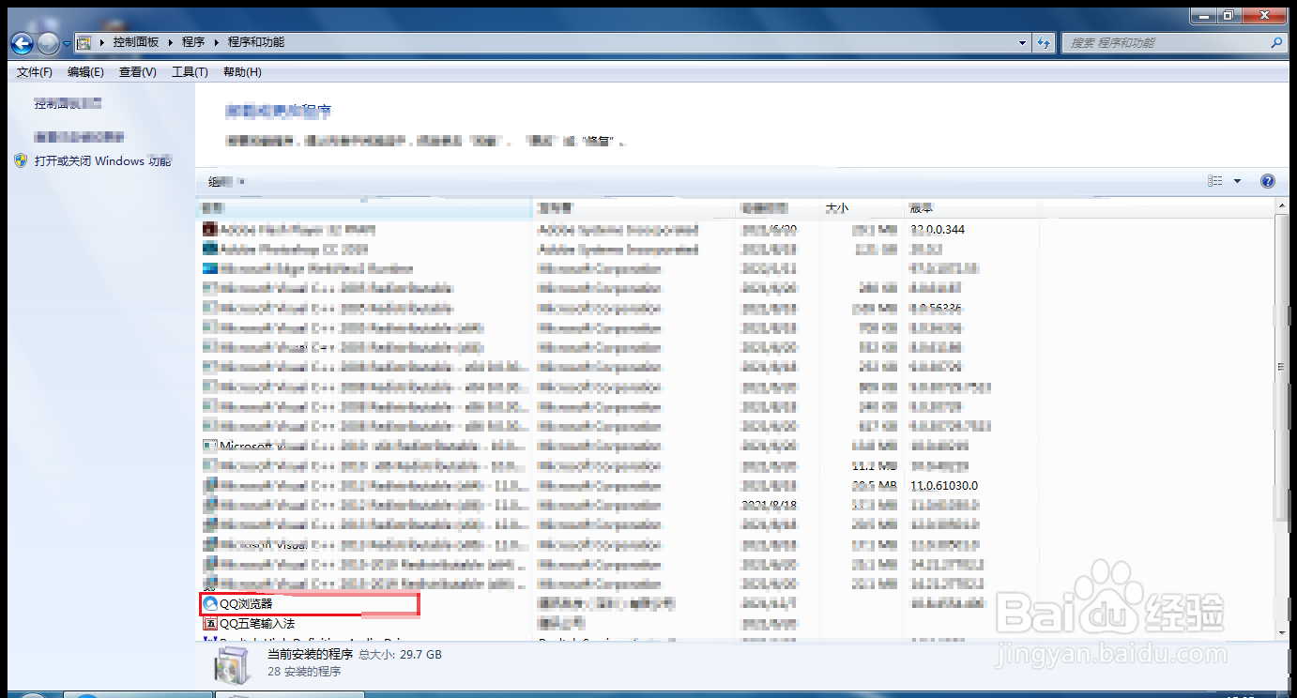Expand the arrow after 控制面板 breadcrumb
Viewport: 1297px width, 698px height.
171,42
